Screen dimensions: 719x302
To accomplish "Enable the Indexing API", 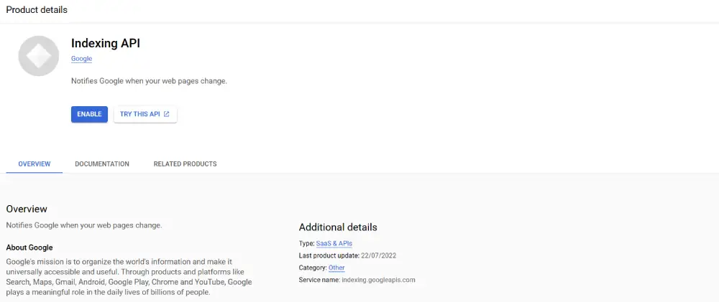I will tap(89, 114).
